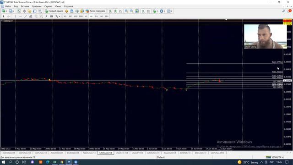Open the Periods clock dropdown
The width and height of the screenshot is (293, 165).
(163, 11)
